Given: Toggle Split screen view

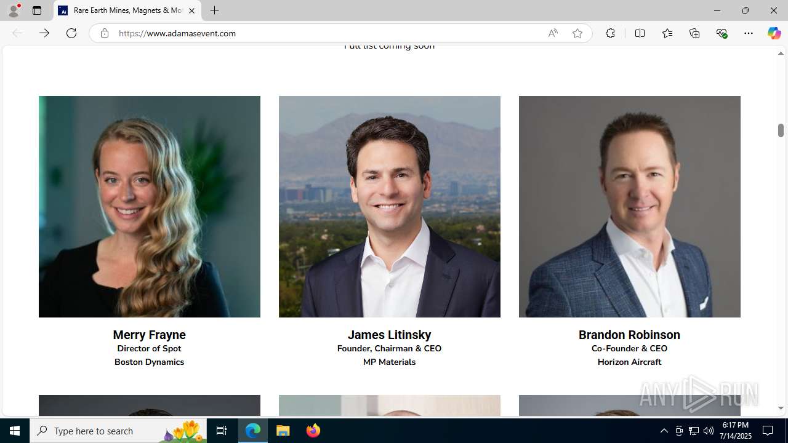Looking at the screenshot, I should pyautogui.click(x=640, y=33).
